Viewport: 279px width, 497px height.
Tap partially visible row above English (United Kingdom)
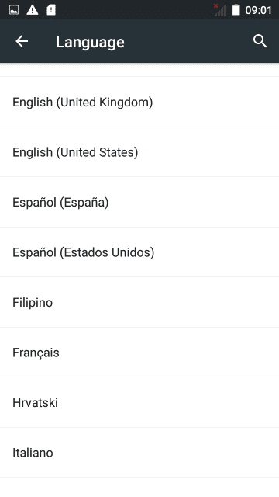tap(139, 70)
